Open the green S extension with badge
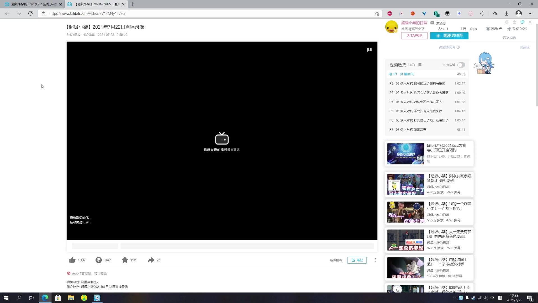This screenshot has width=538, height=303. tap(436, 14)
